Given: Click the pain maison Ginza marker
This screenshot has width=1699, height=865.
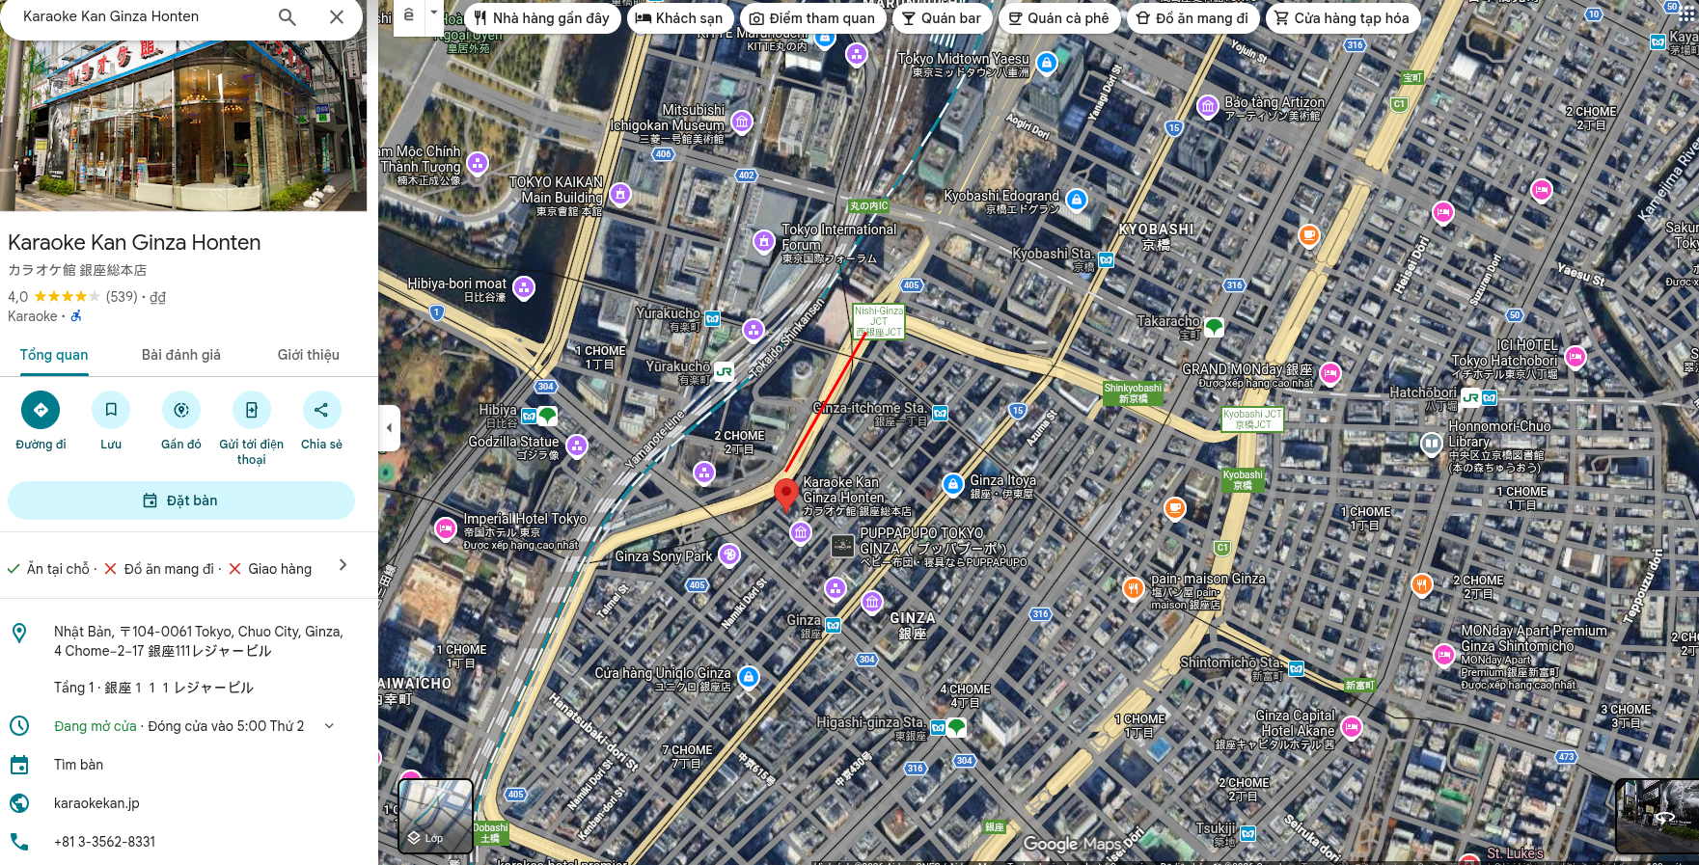Looking at the screenshot, I should tap(1134, 587).
